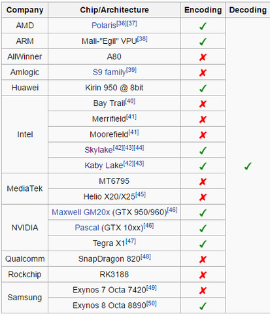The height and width of the screenshot is (314, 270).
Task: Click the green encoding checkmark in the Skylake row
Action: click(203, 150)
